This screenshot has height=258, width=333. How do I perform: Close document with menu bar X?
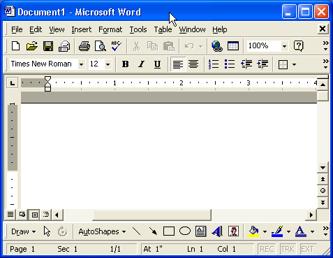pyautogui.click(x=323, y=29)
